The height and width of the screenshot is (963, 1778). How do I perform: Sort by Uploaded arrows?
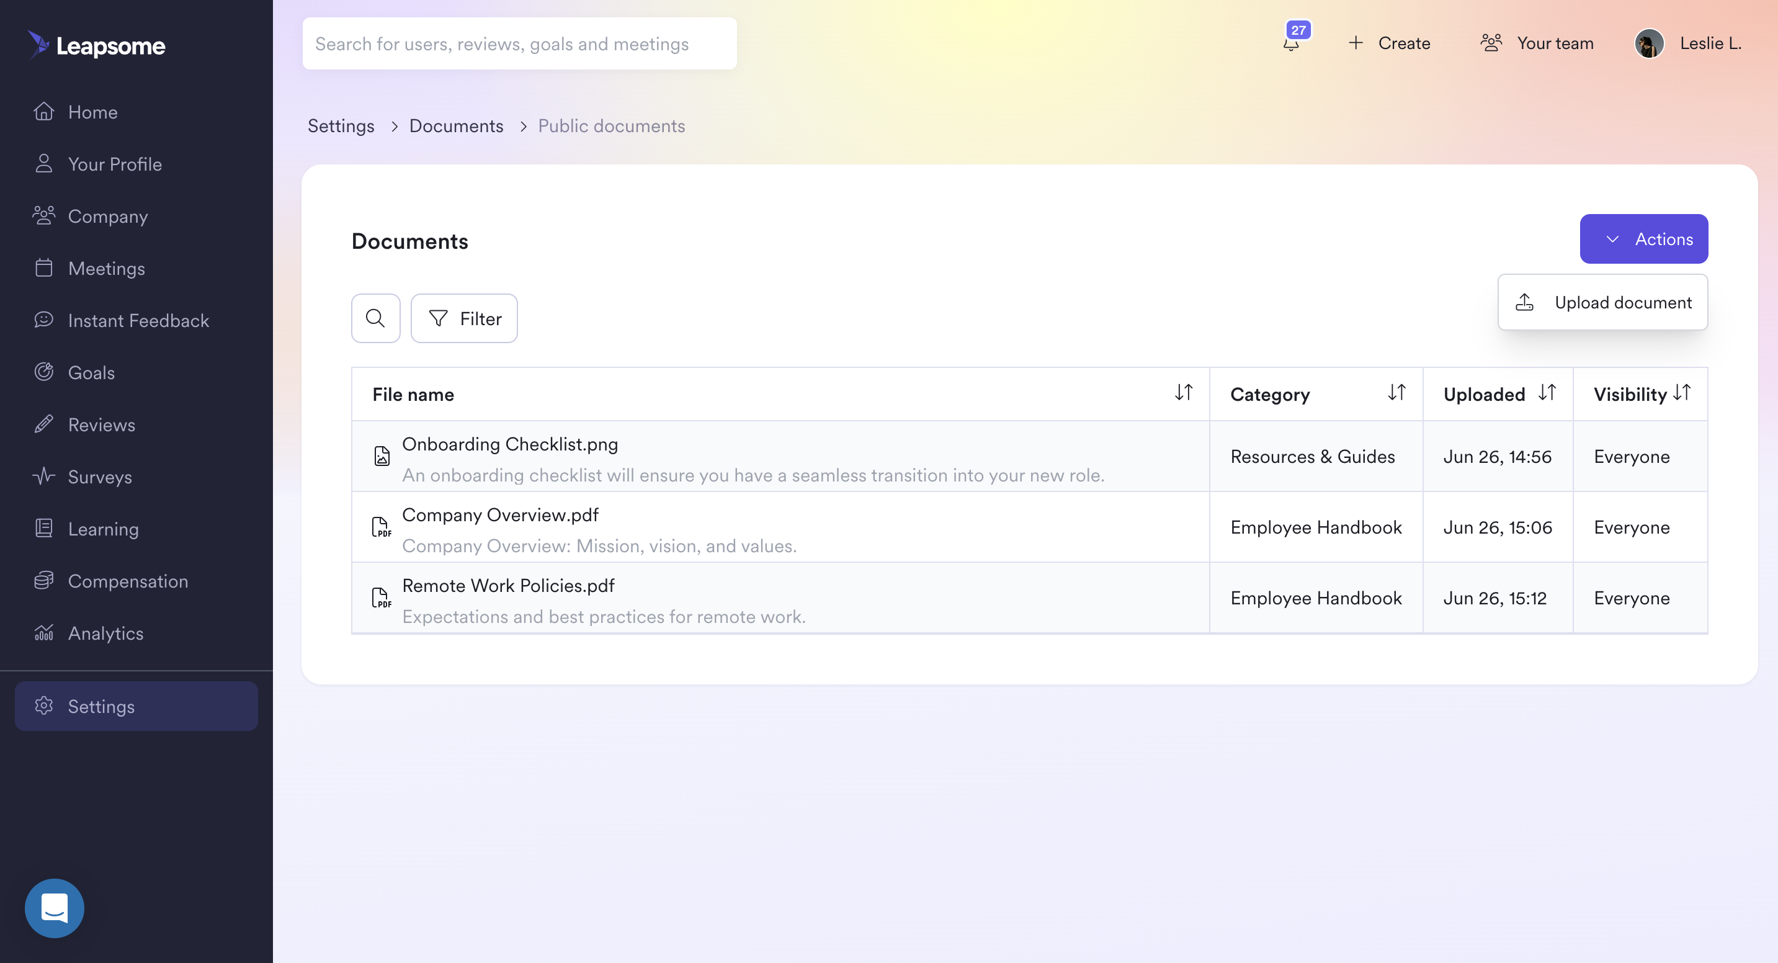pyautogui.click(x=1547, y=393)
